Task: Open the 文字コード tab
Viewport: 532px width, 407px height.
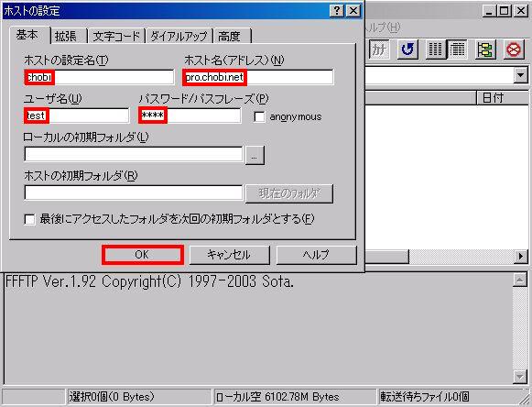Action: click(x=116, y=36)
